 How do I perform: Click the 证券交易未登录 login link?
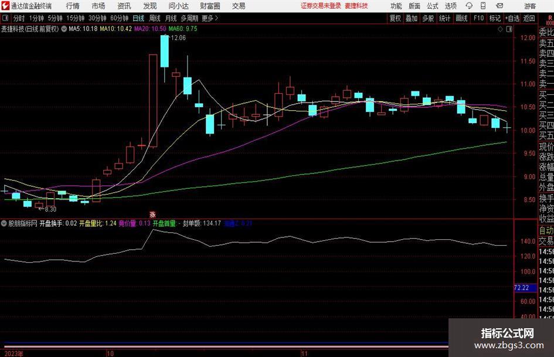point(321,6)
